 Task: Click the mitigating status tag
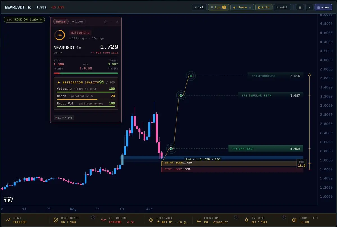pyautogui.click(x=80, y=33)
